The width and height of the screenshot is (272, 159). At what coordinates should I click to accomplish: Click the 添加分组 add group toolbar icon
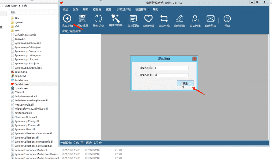67,19
